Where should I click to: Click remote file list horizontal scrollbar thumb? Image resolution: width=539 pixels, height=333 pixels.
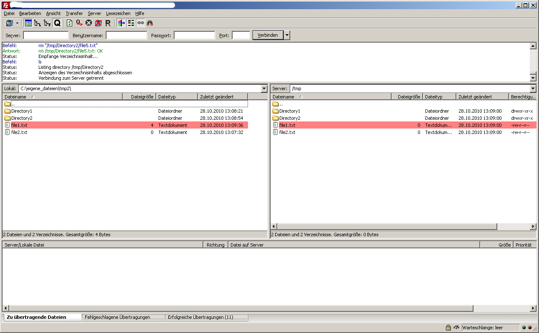point(387,227)
